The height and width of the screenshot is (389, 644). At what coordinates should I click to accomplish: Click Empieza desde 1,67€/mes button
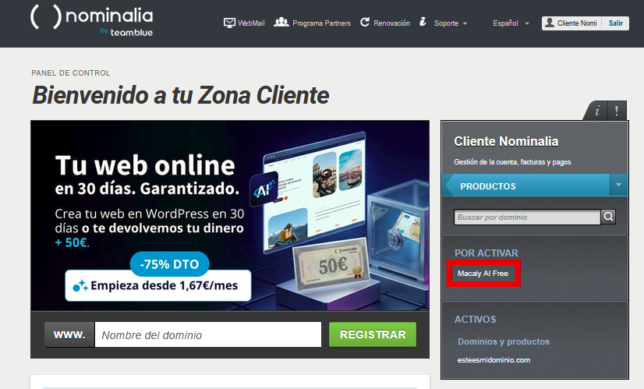pos(158,285)
